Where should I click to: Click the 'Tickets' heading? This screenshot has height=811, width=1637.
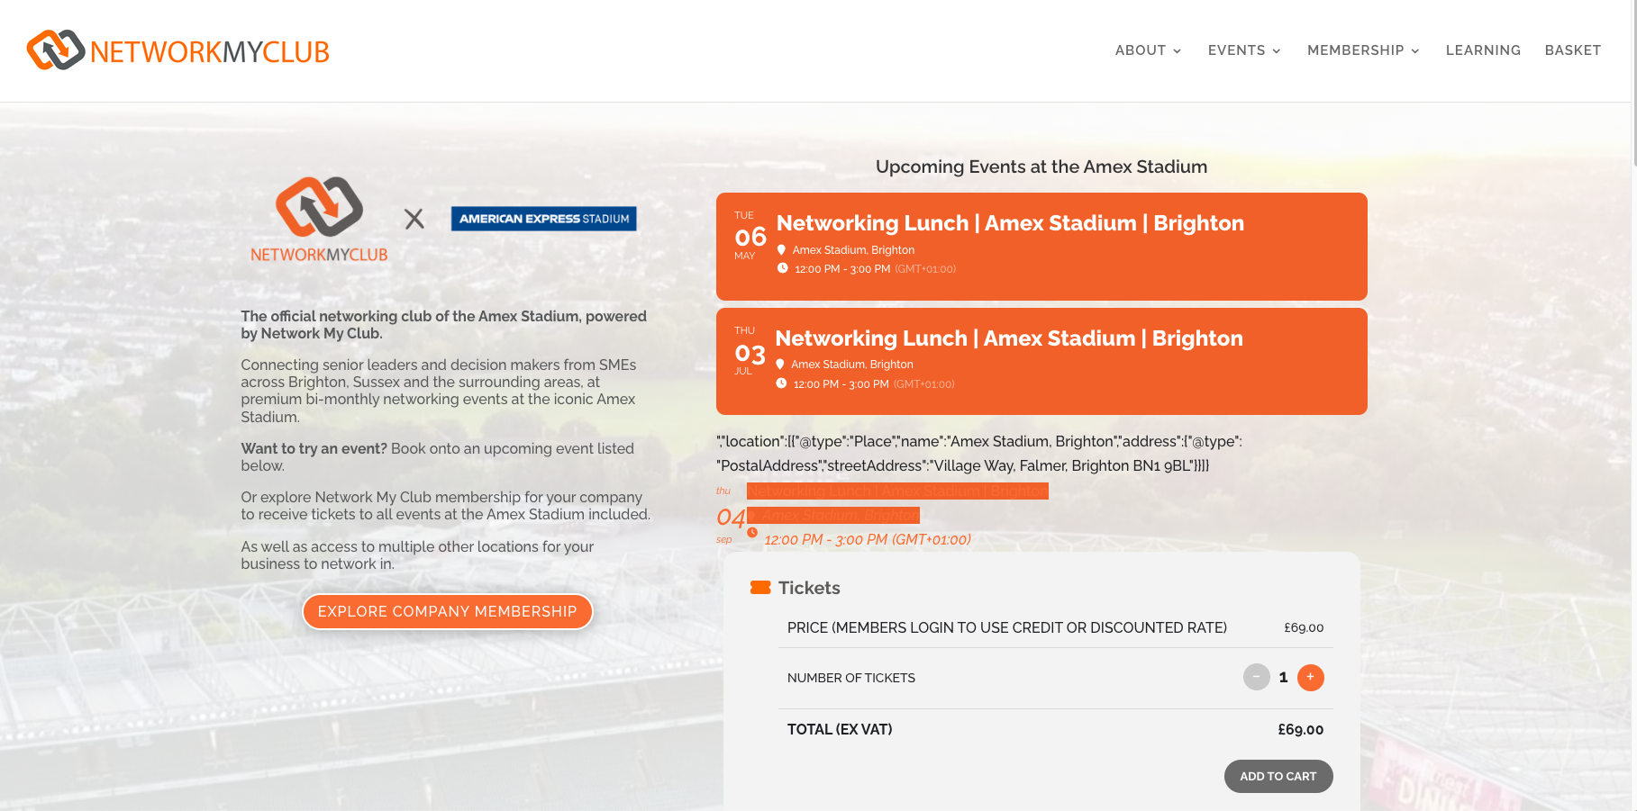[x=809, y=588]
